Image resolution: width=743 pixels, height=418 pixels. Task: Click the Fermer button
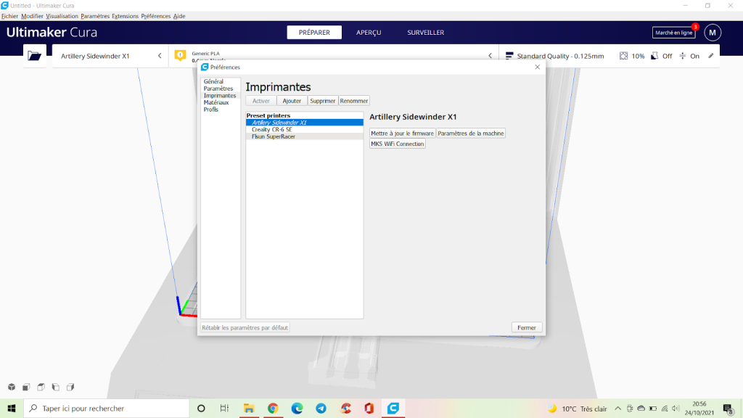point(527,327)
